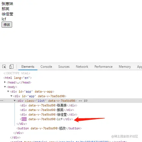Viewport: 142px width, 142px height.
Task: Click the 张惠妹 text on the page
Action: pos(7,4)
